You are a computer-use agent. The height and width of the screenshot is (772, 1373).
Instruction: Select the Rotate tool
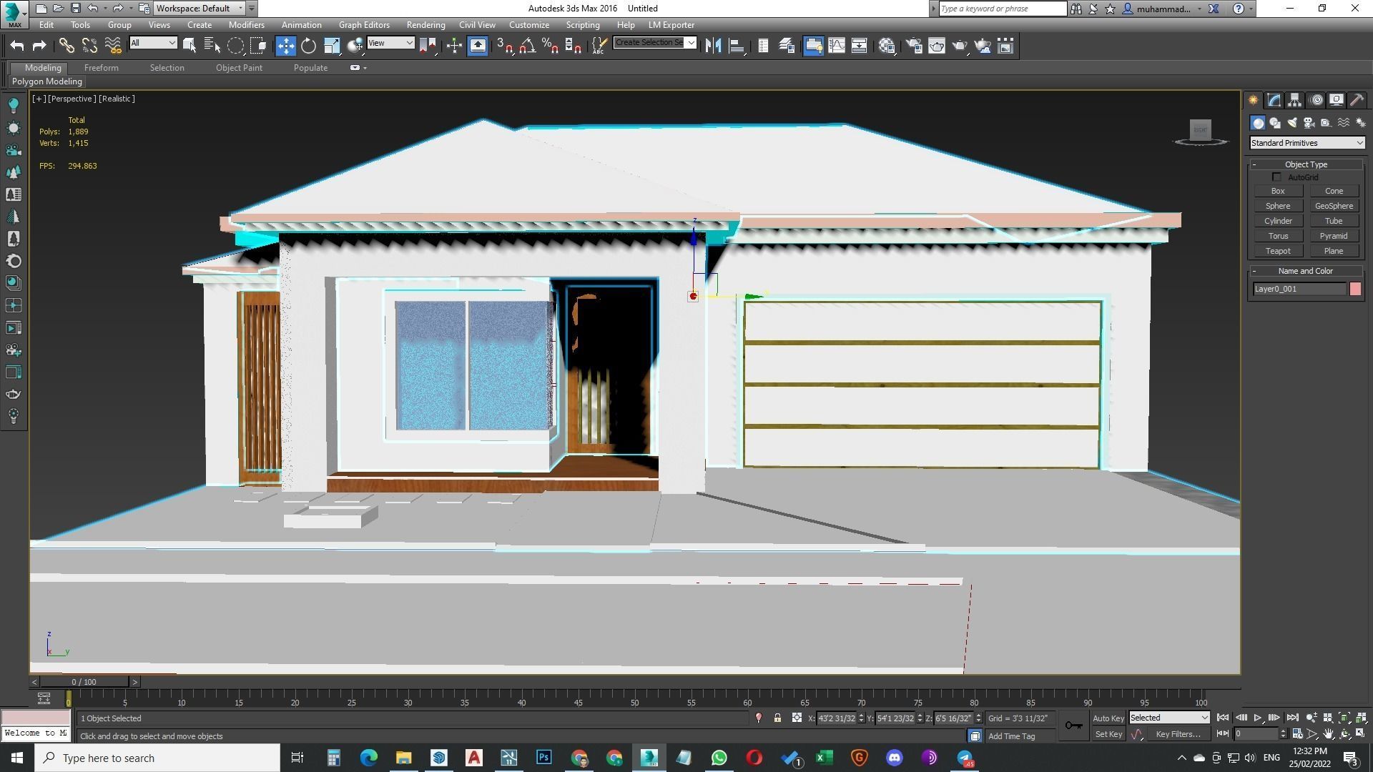pos(308,46)
